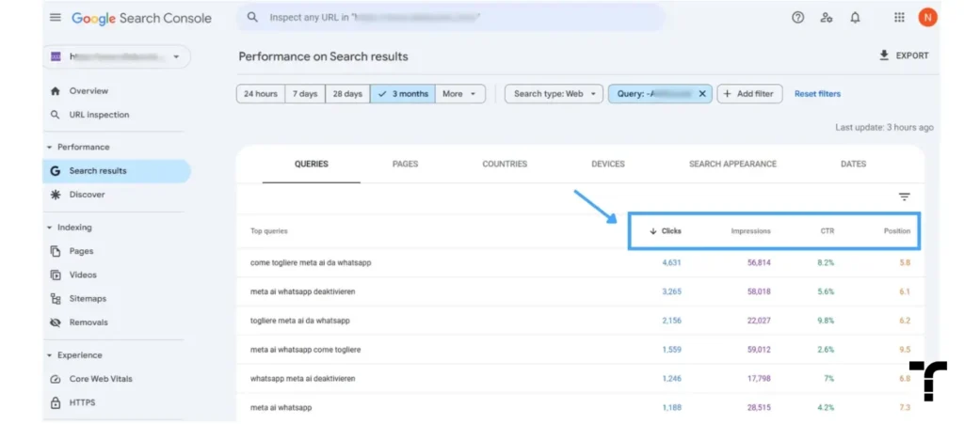This screenshot has height=424, width=964.
Task: Open the More date range dropdown
Action: [x=459, y=94]
